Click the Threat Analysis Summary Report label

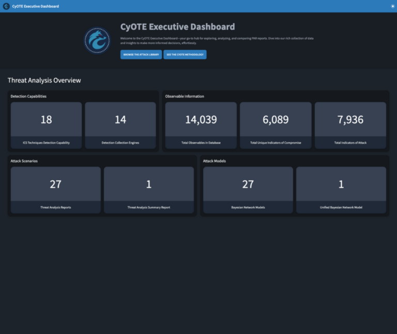click(149, 208)
